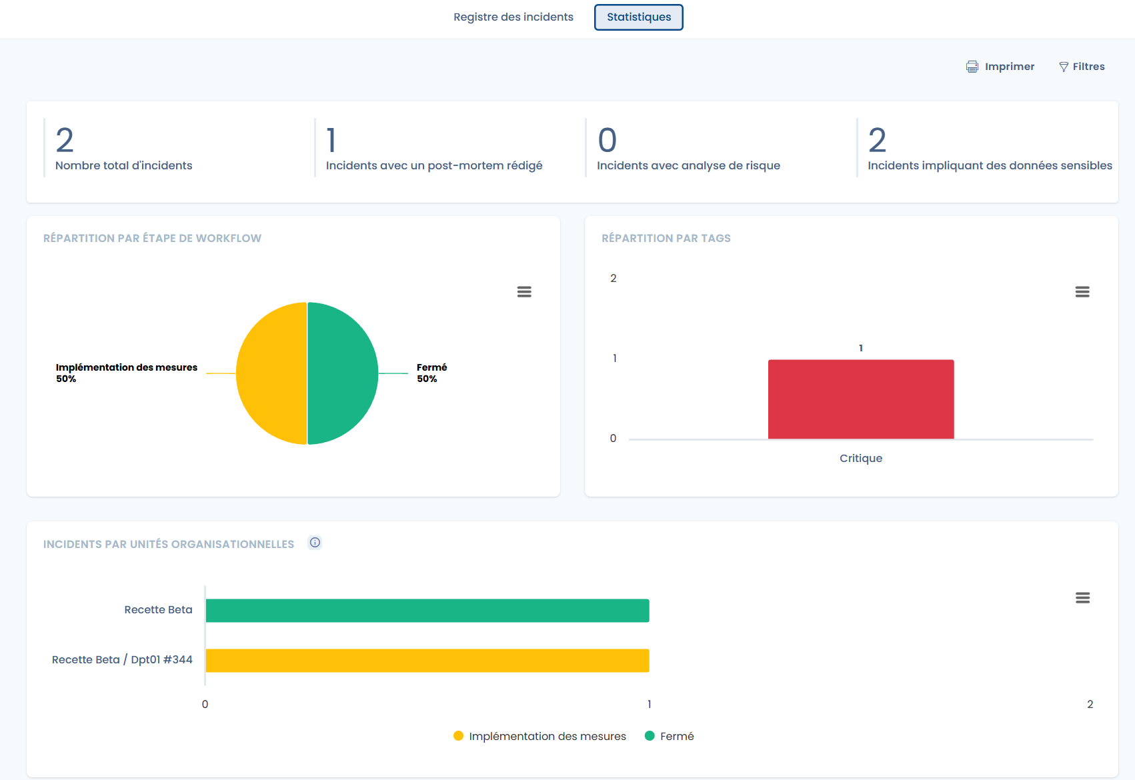This screenshot has height=780, width=1135.
Task: Click the Fermé 50% pie label
Action: pos(432,373)
